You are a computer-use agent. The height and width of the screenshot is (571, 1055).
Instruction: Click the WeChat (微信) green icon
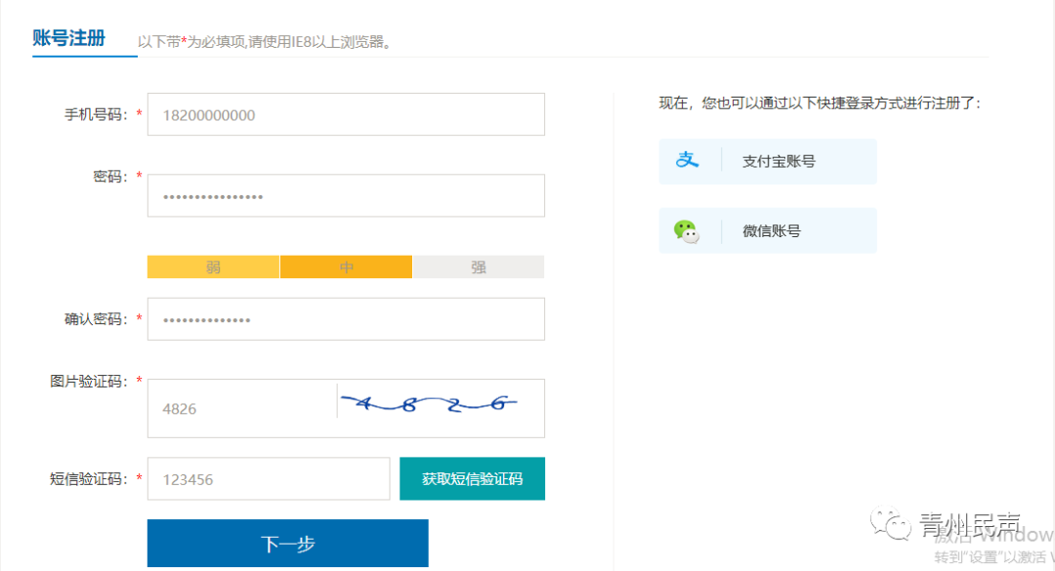(687, 230)
